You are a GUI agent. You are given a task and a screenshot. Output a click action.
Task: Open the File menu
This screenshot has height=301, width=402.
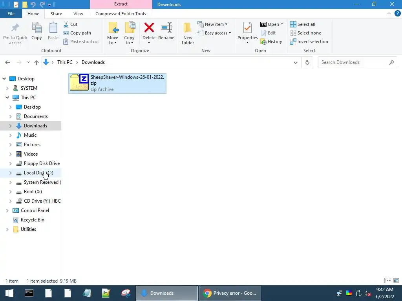(11, 14)
